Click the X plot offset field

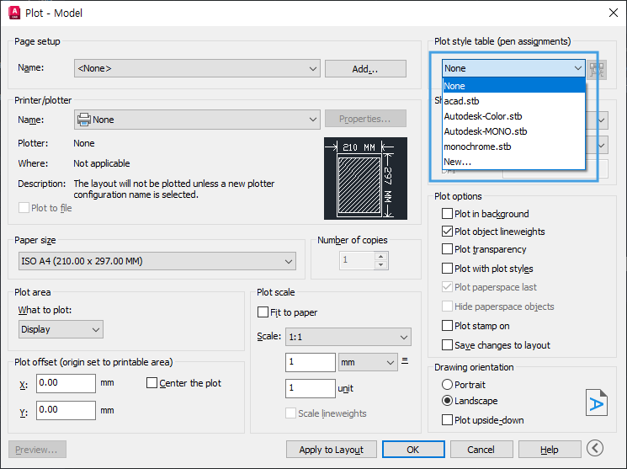66,383
